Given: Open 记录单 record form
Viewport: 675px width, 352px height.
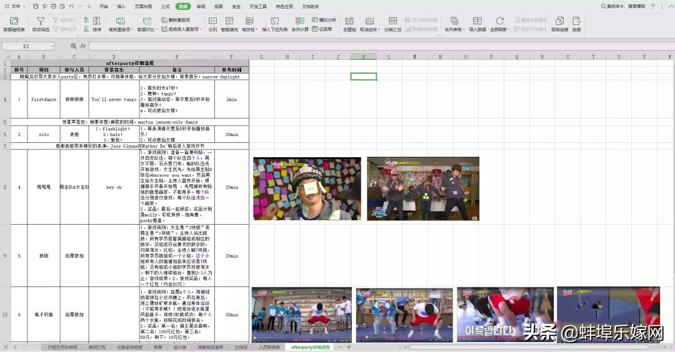Looking at the screenshot, I should (x=322, y=29).
